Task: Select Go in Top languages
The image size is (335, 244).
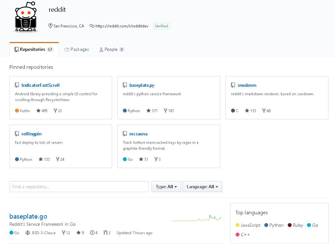Action: [x=313, y=225]
